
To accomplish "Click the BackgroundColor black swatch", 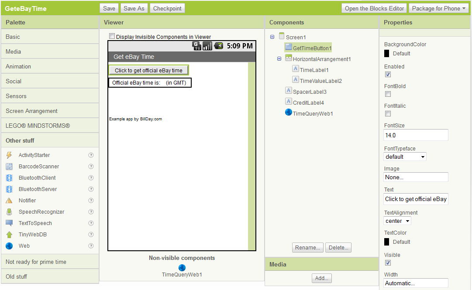I will tap(387, 54).
